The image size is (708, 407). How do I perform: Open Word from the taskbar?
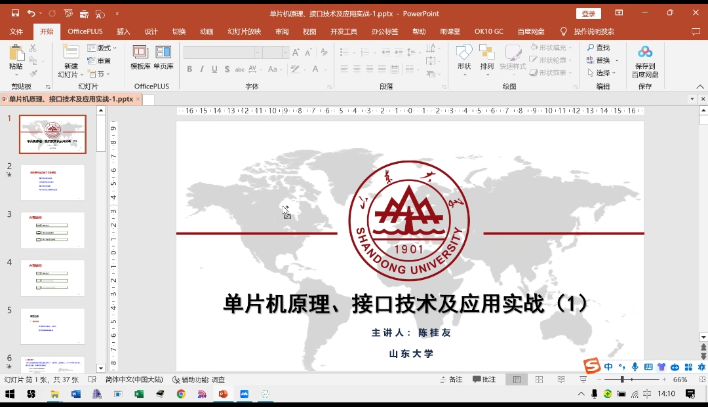(x=75, y=394)
